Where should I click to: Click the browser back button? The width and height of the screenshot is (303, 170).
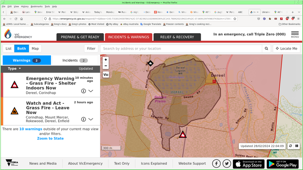point(4,19)
